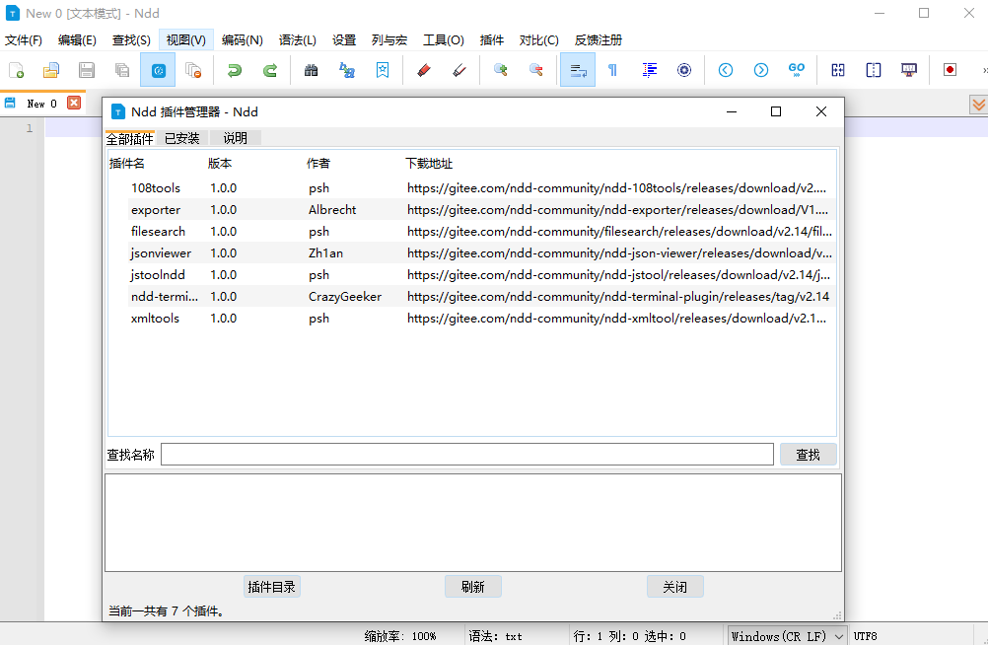Open Find with the binoculars icon
The image size is (988, 645).
pos(312,70)
